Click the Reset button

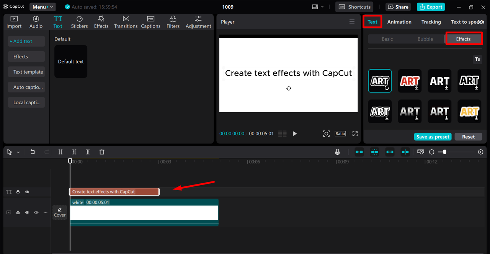[468, 137]
